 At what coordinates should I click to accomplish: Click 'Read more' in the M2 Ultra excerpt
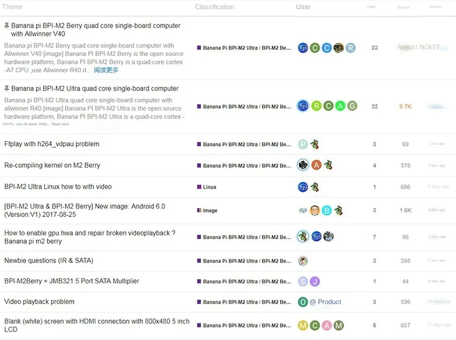pyautogui.click(x=60, y=124)
